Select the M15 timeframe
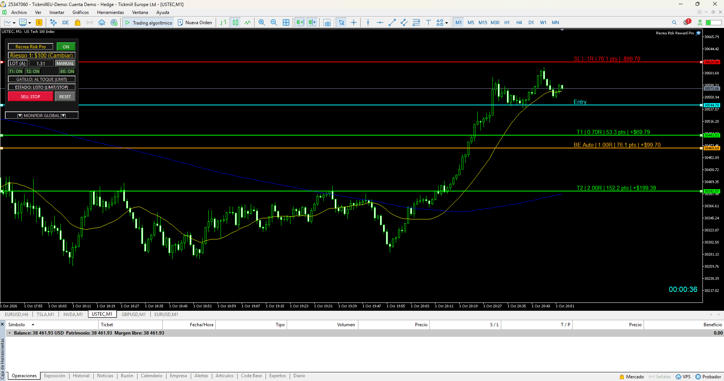Screen dimensions: 724x381 pos(483,23)
